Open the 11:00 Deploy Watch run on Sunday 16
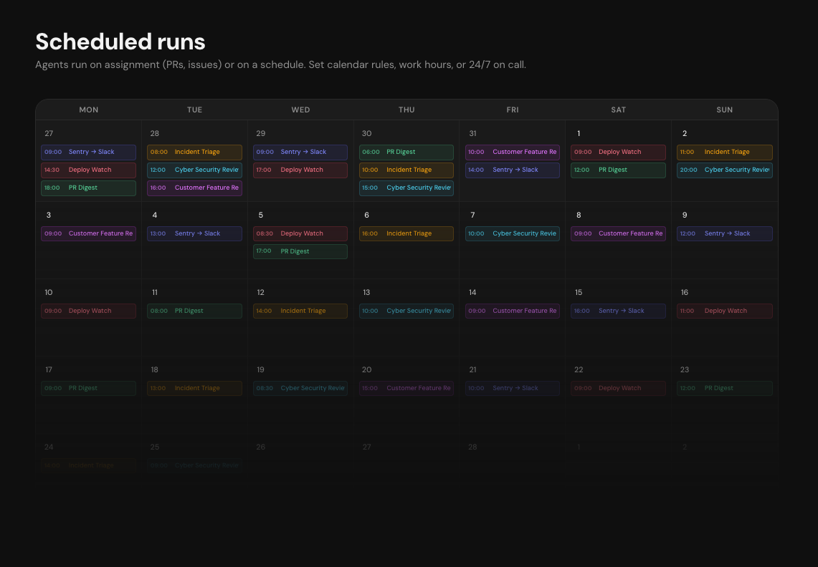 click(x=725, y=311)
